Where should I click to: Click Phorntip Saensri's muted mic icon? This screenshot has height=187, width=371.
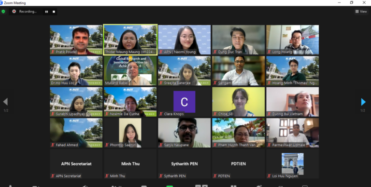[107, 145]
